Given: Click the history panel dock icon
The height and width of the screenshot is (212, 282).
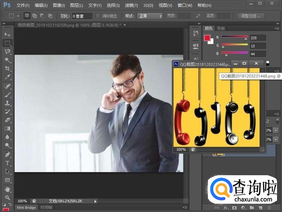Looking at the screenshot, I should (196, 33).
